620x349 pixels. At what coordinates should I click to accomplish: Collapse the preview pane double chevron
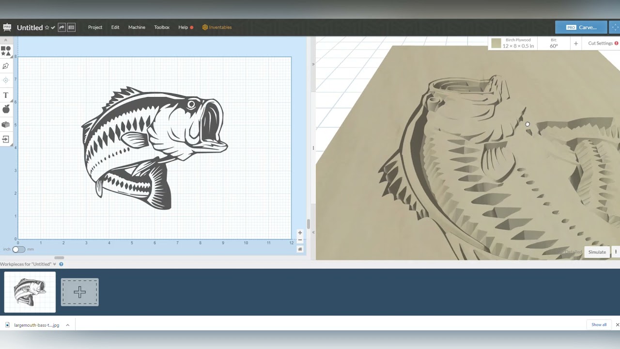coord(313,233)
